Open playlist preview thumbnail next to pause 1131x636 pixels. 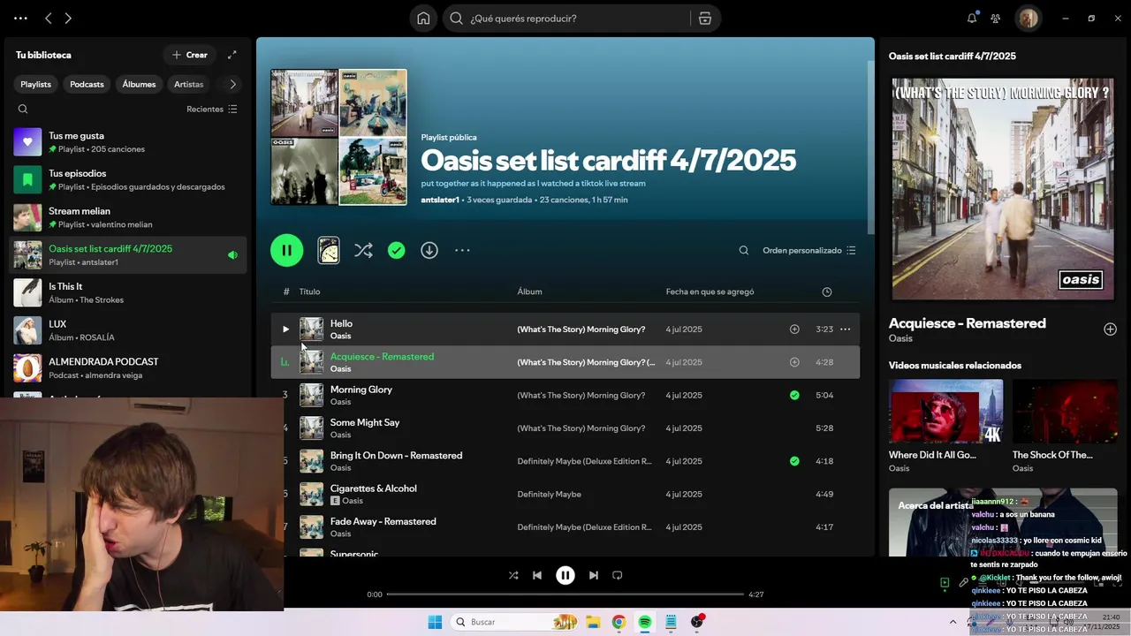(328, 250)
